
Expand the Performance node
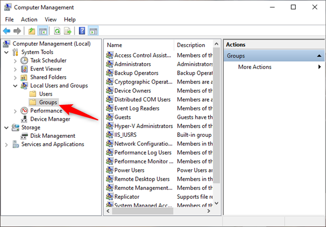[x=15, y=111]
